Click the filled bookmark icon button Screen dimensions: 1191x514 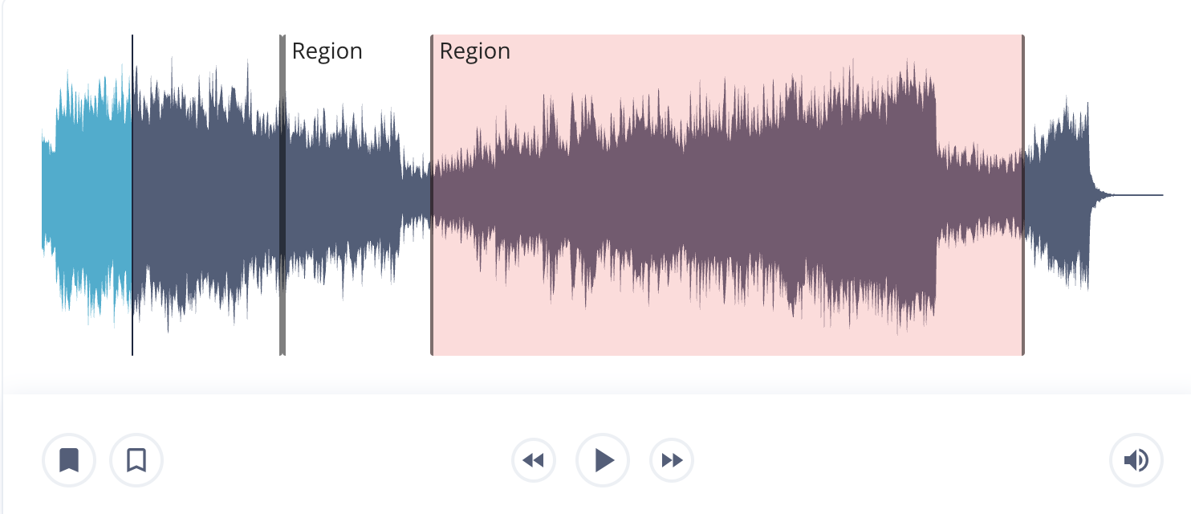69,461
